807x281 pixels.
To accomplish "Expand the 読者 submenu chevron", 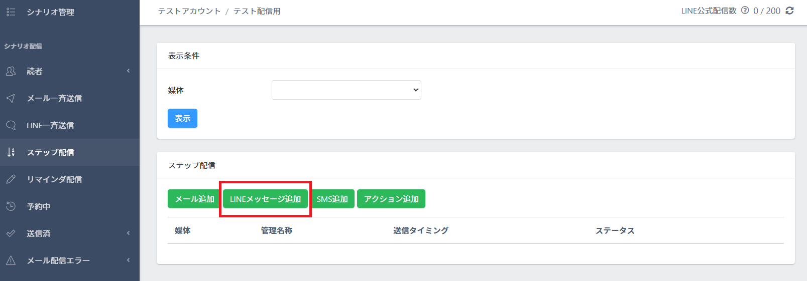I will tap(128, 71).
